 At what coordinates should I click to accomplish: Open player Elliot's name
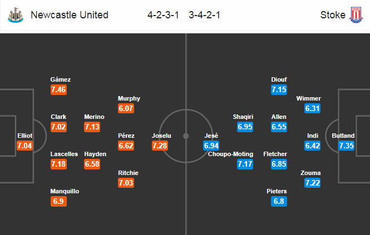click(25, 136)
